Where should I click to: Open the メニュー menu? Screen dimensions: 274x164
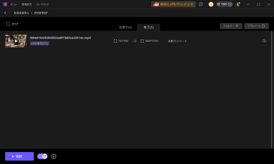pos(14,4)
